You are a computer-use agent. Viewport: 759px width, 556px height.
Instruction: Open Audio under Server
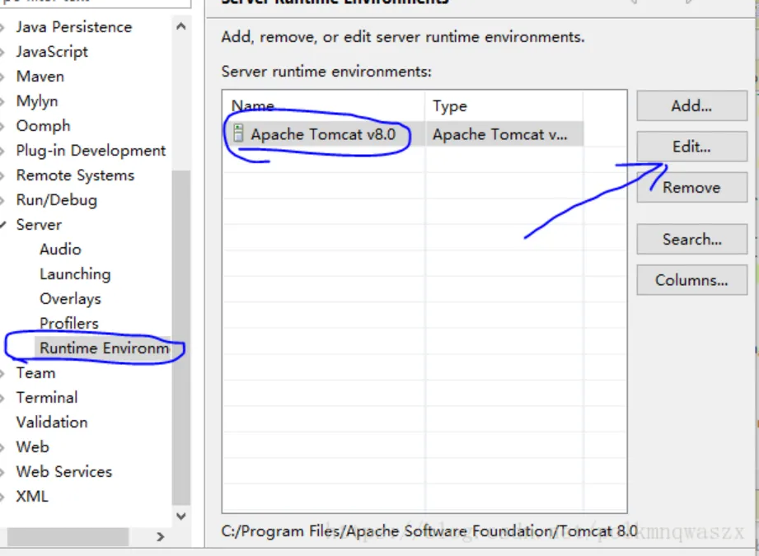(60, 249)
